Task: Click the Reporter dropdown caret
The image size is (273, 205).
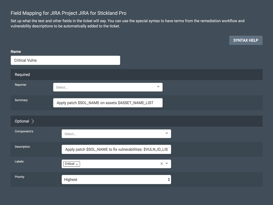Action: (158, 87)
